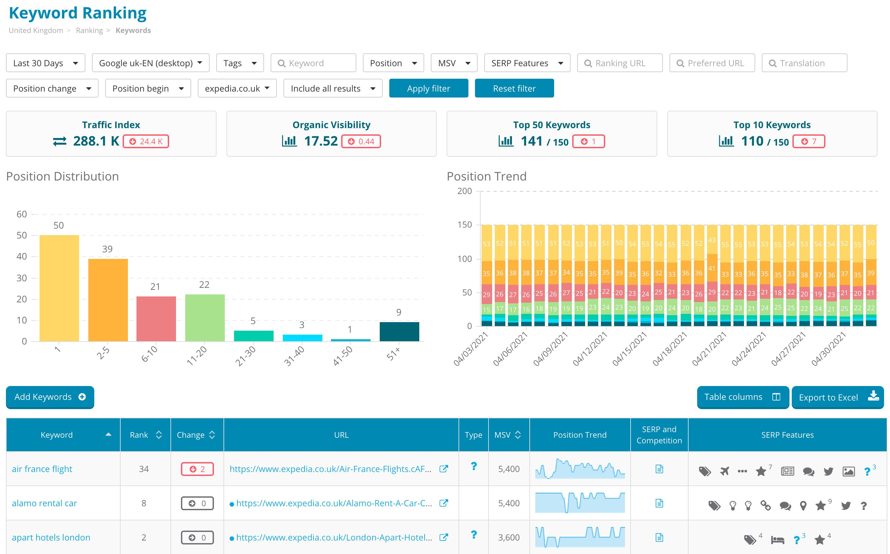
Task: Click the Reset filter button
Action: click(x=514, y=89)
